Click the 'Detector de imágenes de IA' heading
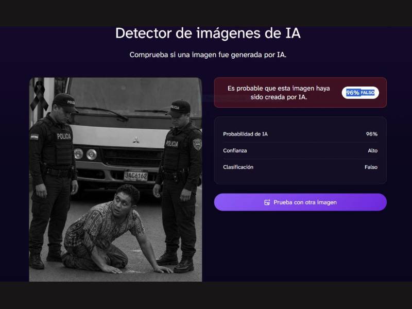The width and height of the screenshot is (412, 309). tap(208, 33)
